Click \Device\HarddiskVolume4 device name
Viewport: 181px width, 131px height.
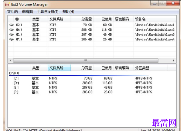coord(155,39)
